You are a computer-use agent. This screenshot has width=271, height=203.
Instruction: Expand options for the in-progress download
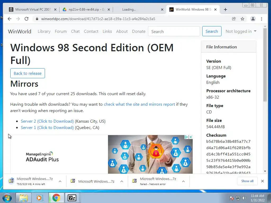pos(60,181)
